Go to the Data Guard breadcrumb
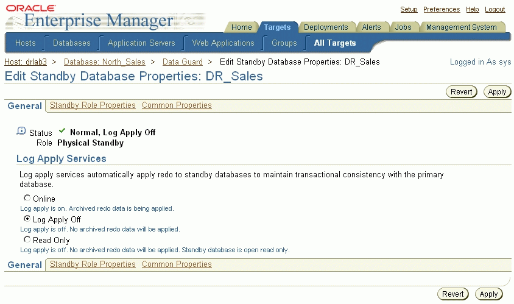Image resolution: width=514 pixels, height=304 pixels. (183, 62)
